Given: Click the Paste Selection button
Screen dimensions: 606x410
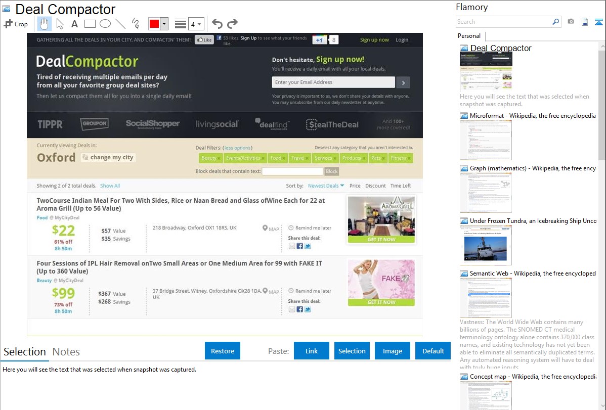Looking at the screenshot, I should click(x=352, y=351).
